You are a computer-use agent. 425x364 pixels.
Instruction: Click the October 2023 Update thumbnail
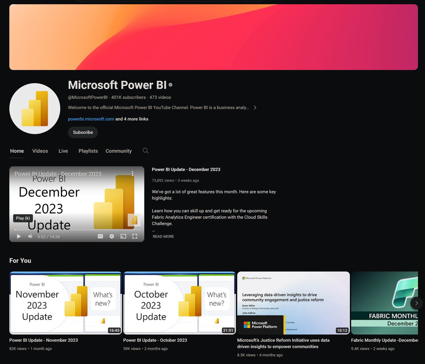point(179,303)
